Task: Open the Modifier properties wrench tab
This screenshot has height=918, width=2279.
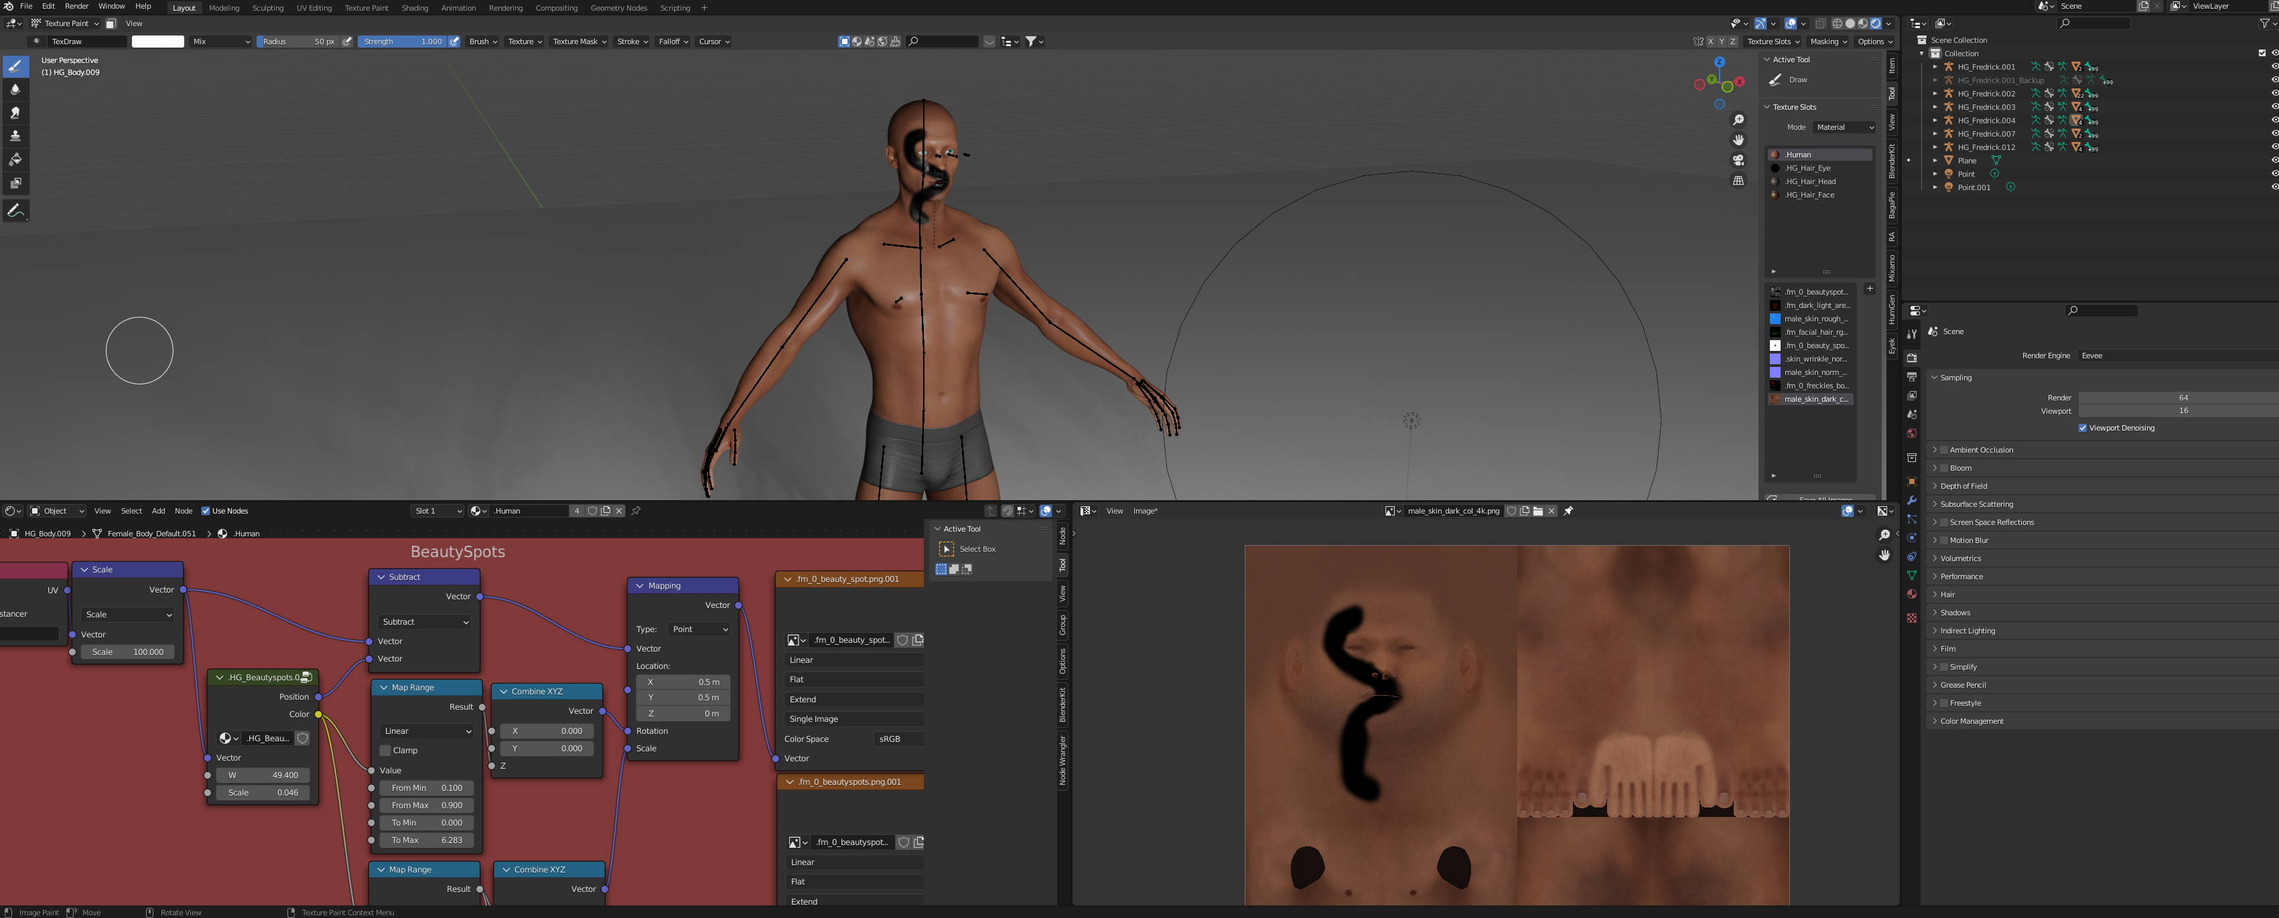Action: tap(1912, 501)
